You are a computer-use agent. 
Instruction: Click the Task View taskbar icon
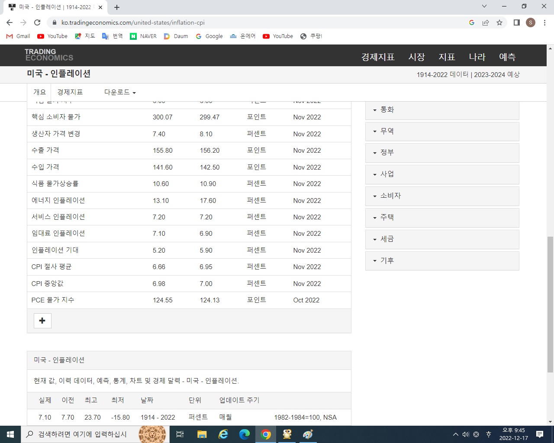click(x=180, y=434)
